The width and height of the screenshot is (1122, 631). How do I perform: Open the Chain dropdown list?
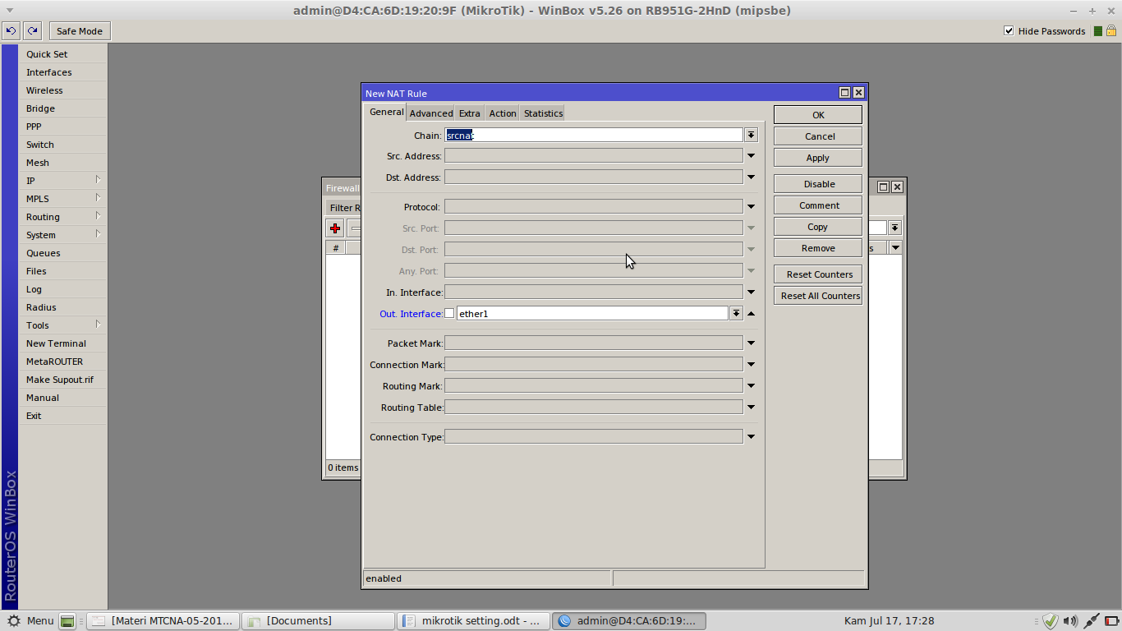751,135
